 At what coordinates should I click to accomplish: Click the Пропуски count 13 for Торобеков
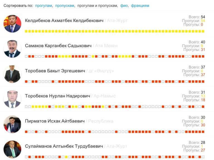coord(203,96)
